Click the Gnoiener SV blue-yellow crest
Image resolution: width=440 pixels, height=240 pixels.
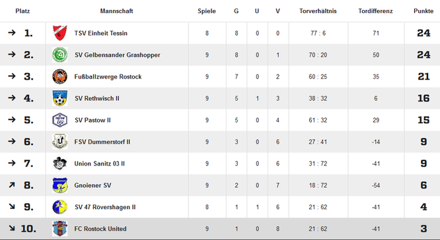pos(59,185)
